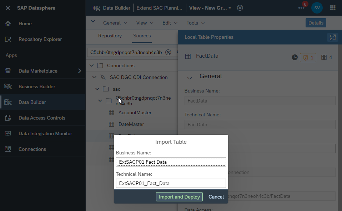This screenshot has height=211, width=342.
Task: Click the validation messages warning badge
Action: (308, 57)
